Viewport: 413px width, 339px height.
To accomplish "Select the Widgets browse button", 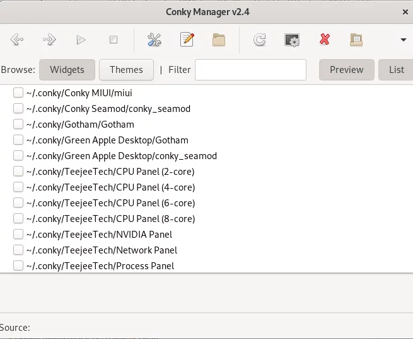I will pos(67,70).
